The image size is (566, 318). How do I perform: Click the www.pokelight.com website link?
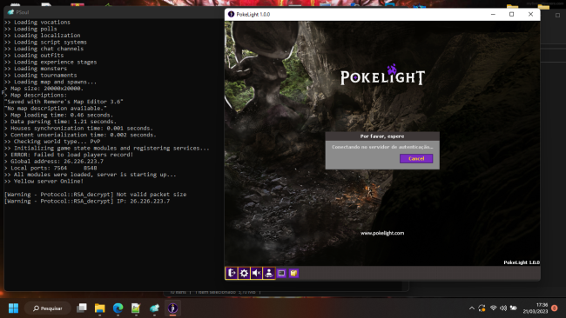382,233
